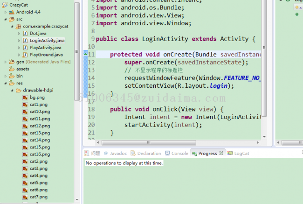Collapse the com.example.crazycat package
Image resolution: width=303 pixels, height=204 pixels.
coord(12,26)
